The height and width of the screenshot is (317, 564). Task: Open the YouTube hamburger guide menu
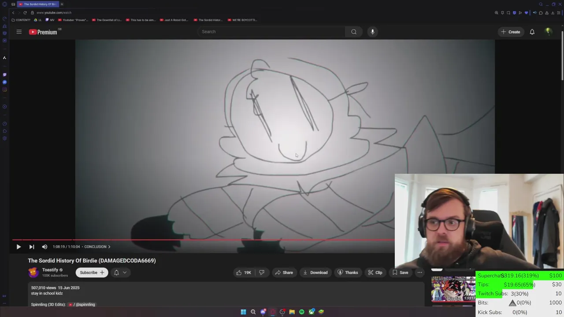click(19, 32)
